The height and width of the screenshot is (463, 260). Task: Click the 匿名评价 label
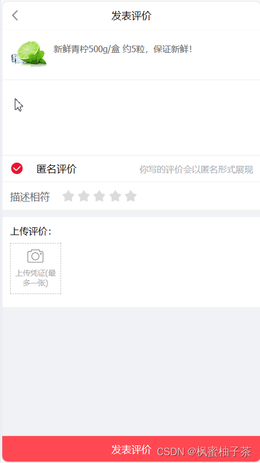point(56,169)
